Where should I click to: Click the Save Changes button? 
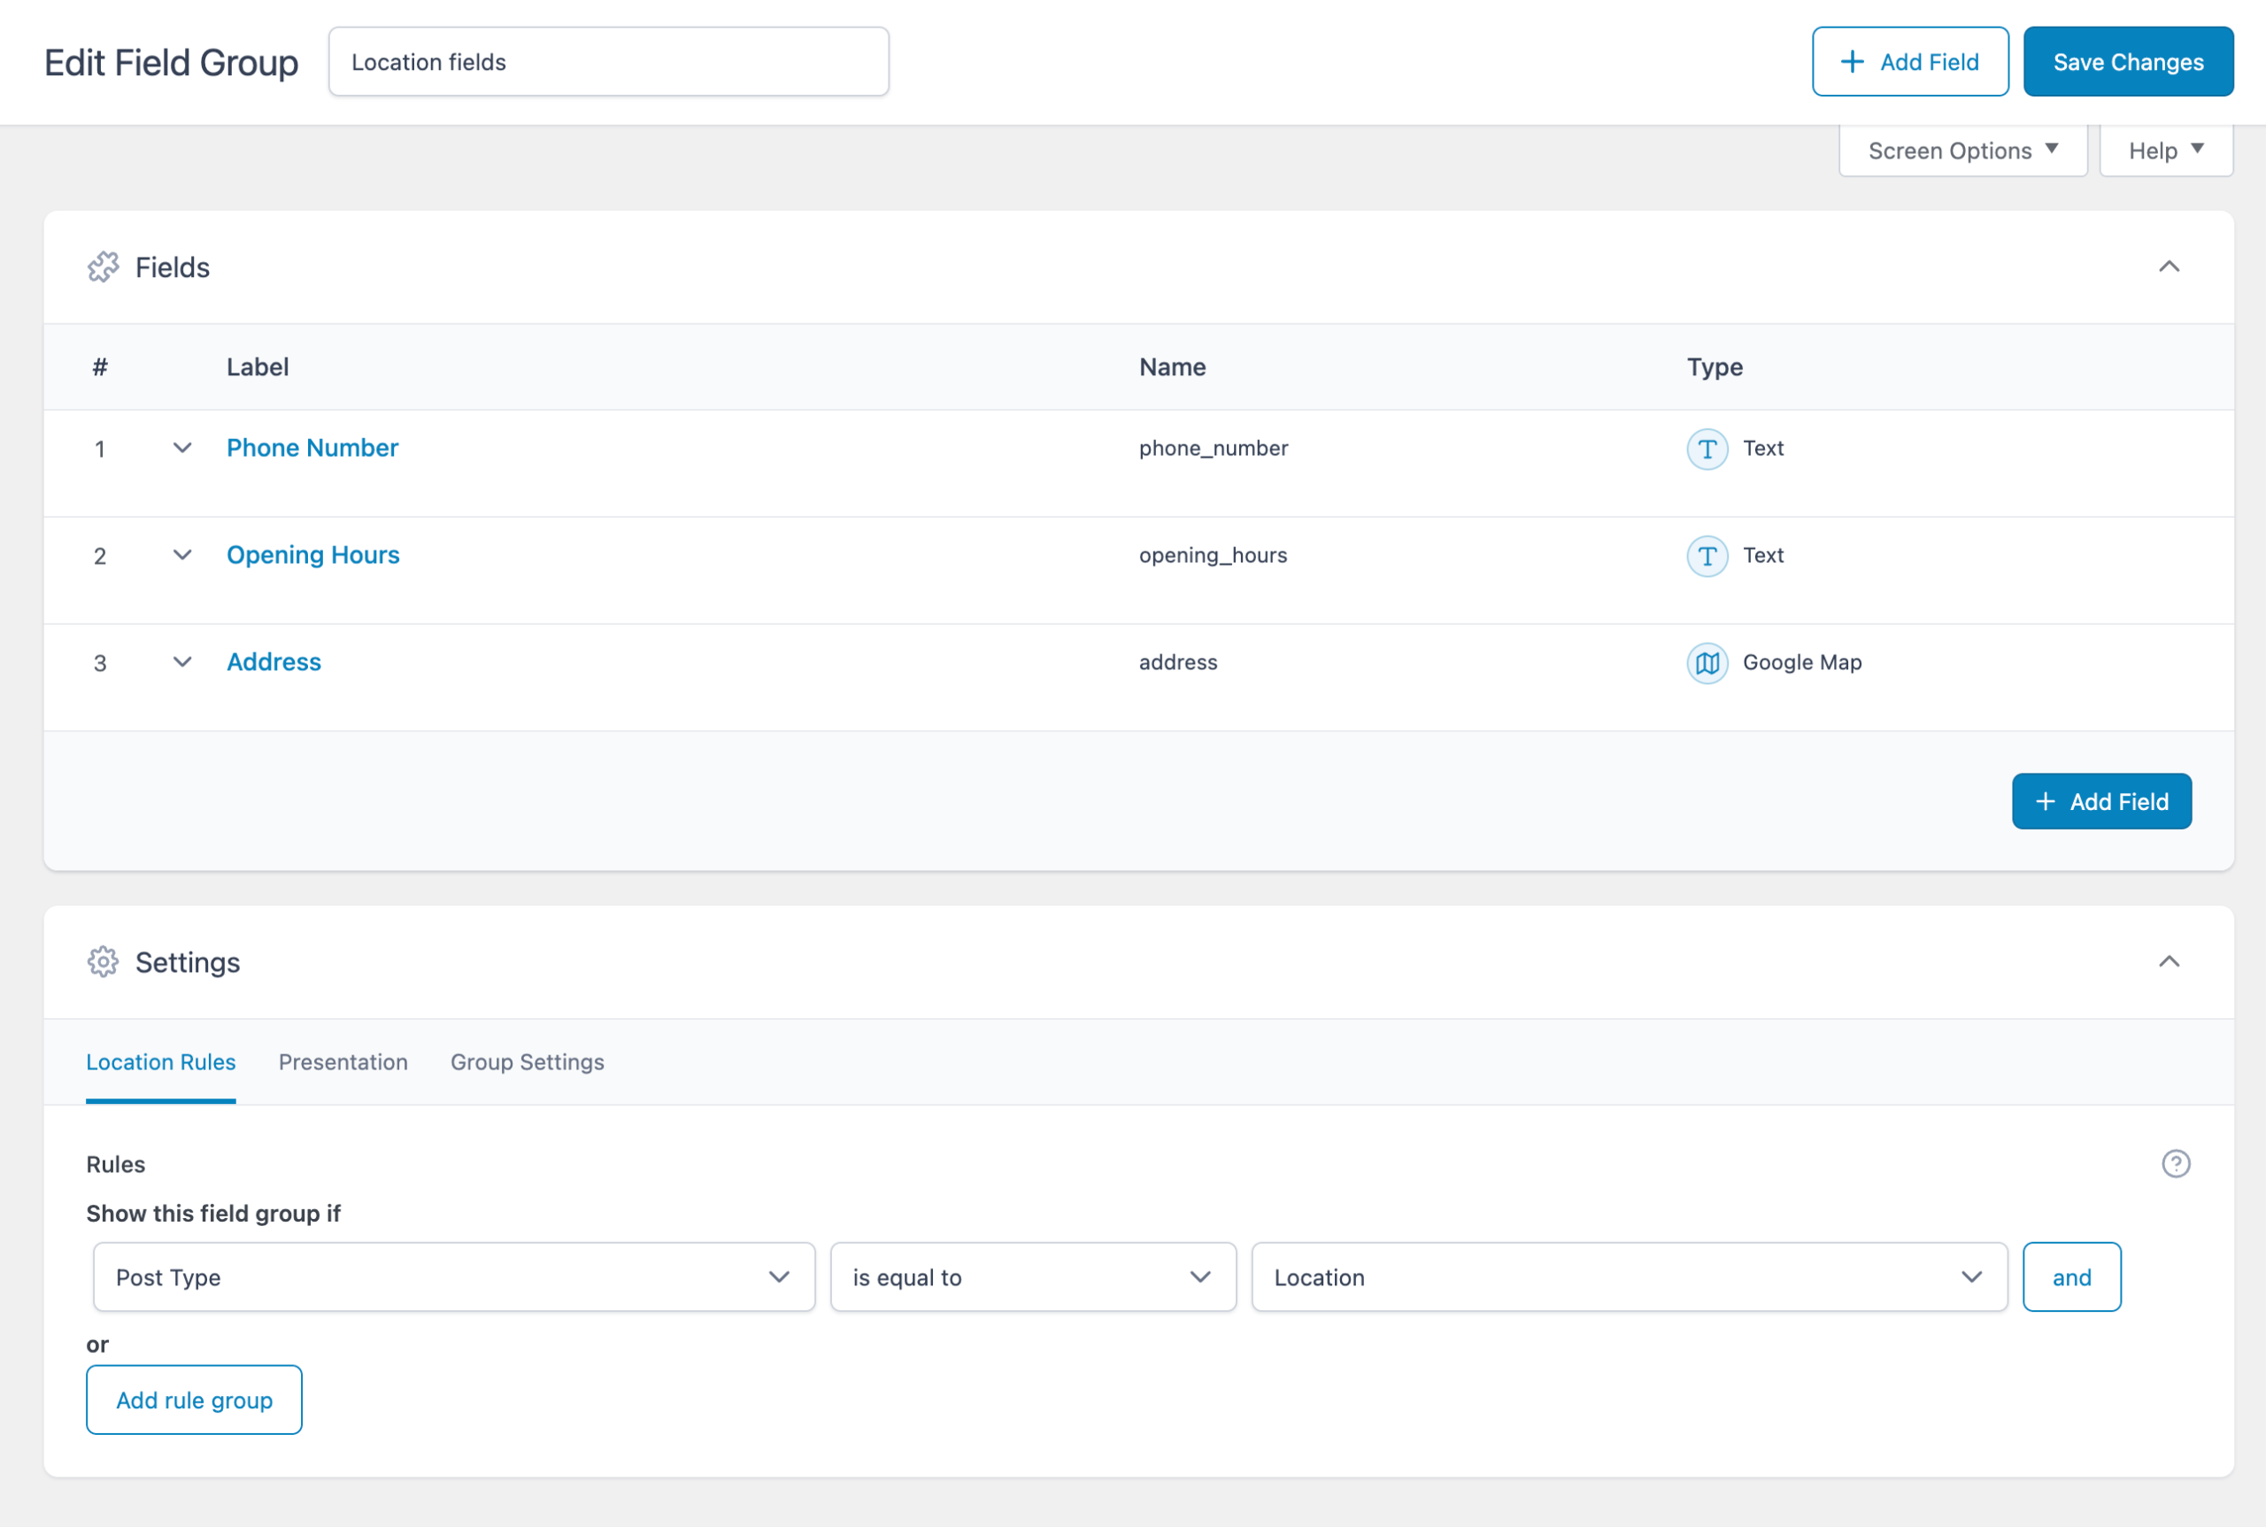click(2127, 61)
